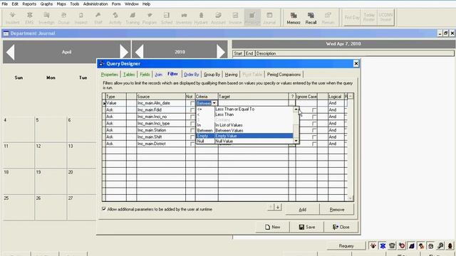
Task: Click the filter grid's scroll up arrow
Action: [351, 96]
